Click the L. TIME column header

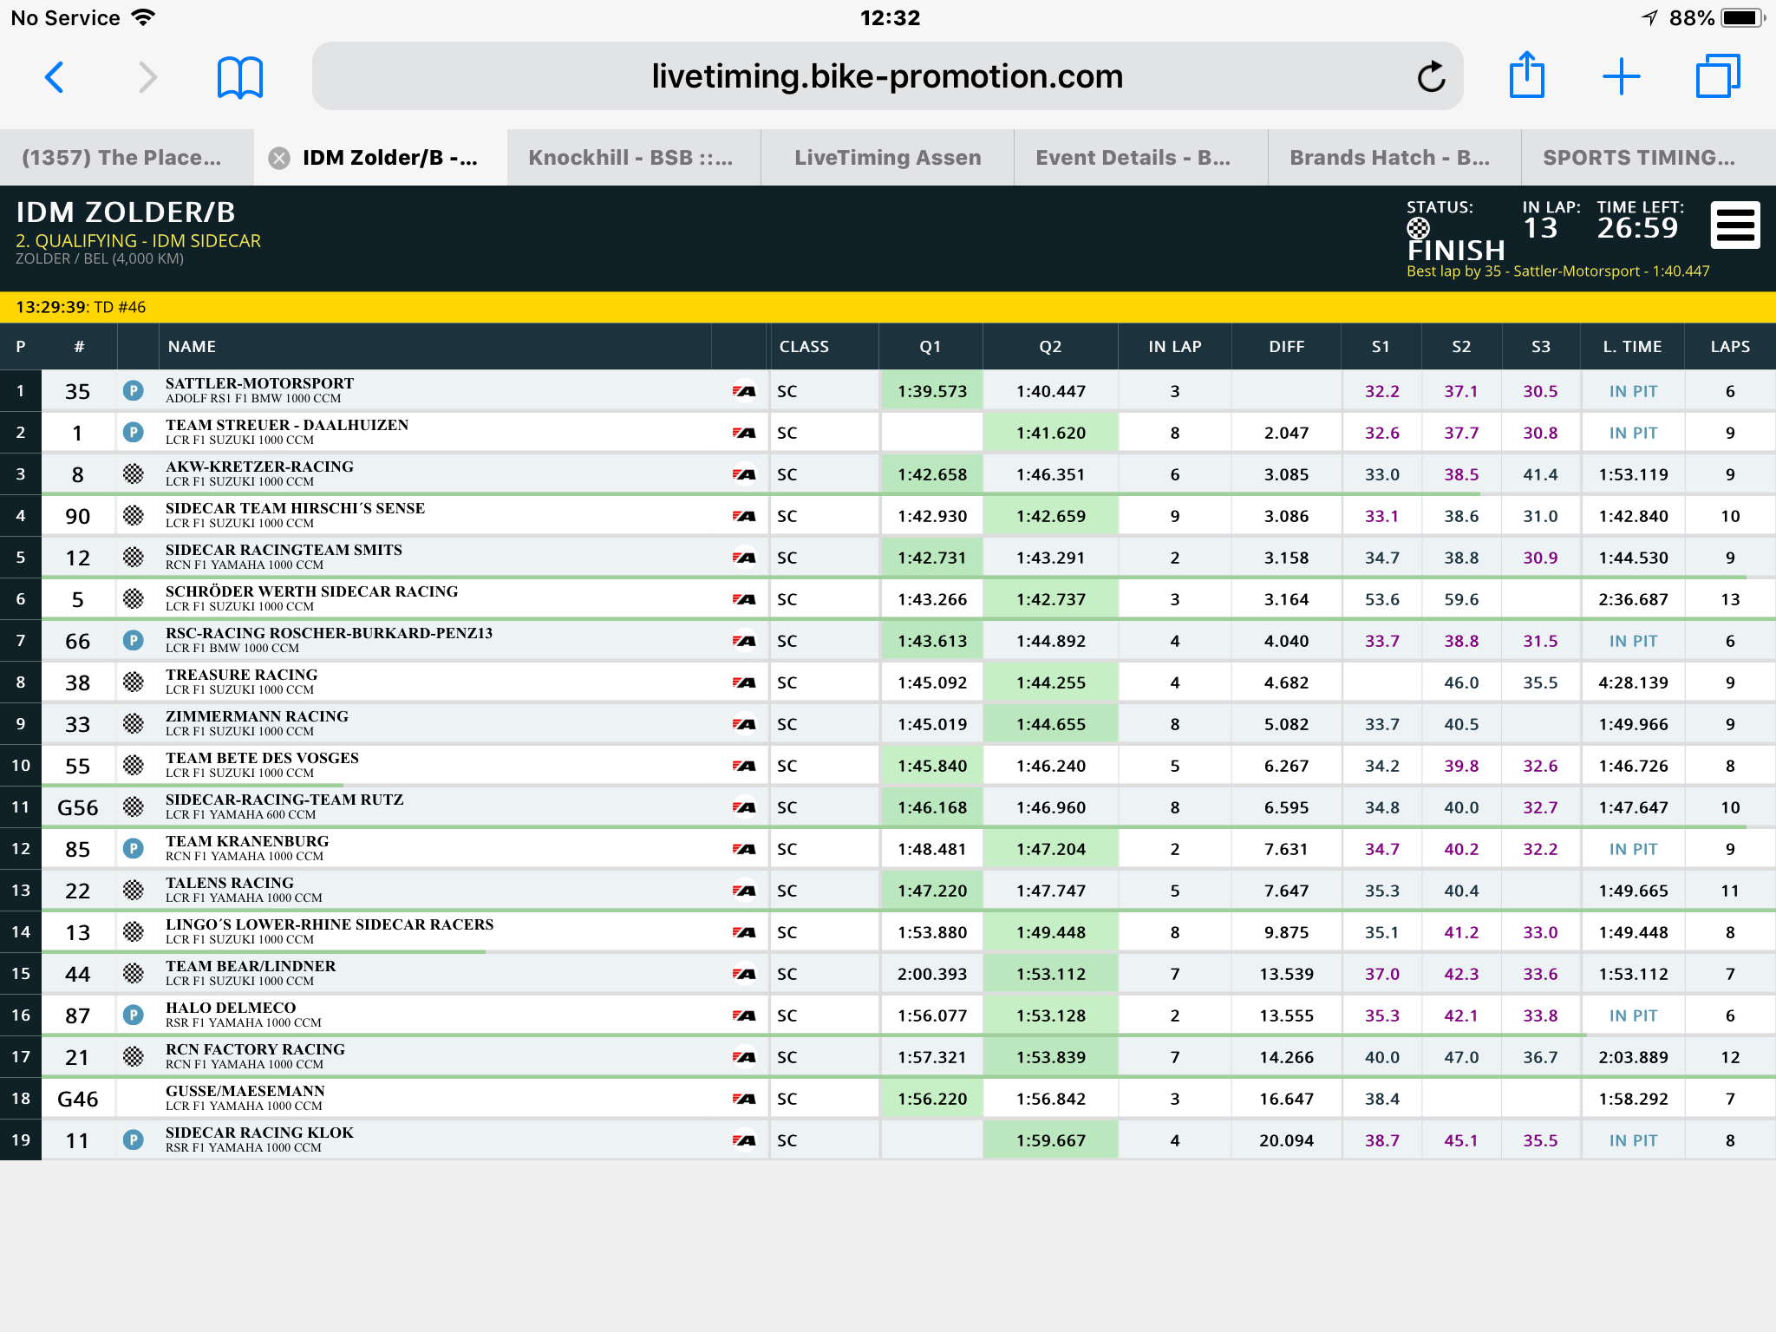[x=1632, y=347]
